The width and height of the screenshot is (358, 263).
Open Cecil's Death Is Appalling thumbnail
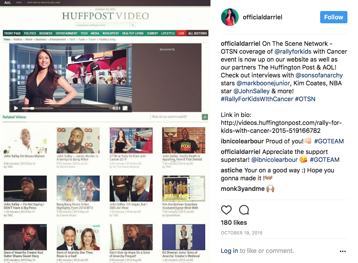[x=184, y=140]
